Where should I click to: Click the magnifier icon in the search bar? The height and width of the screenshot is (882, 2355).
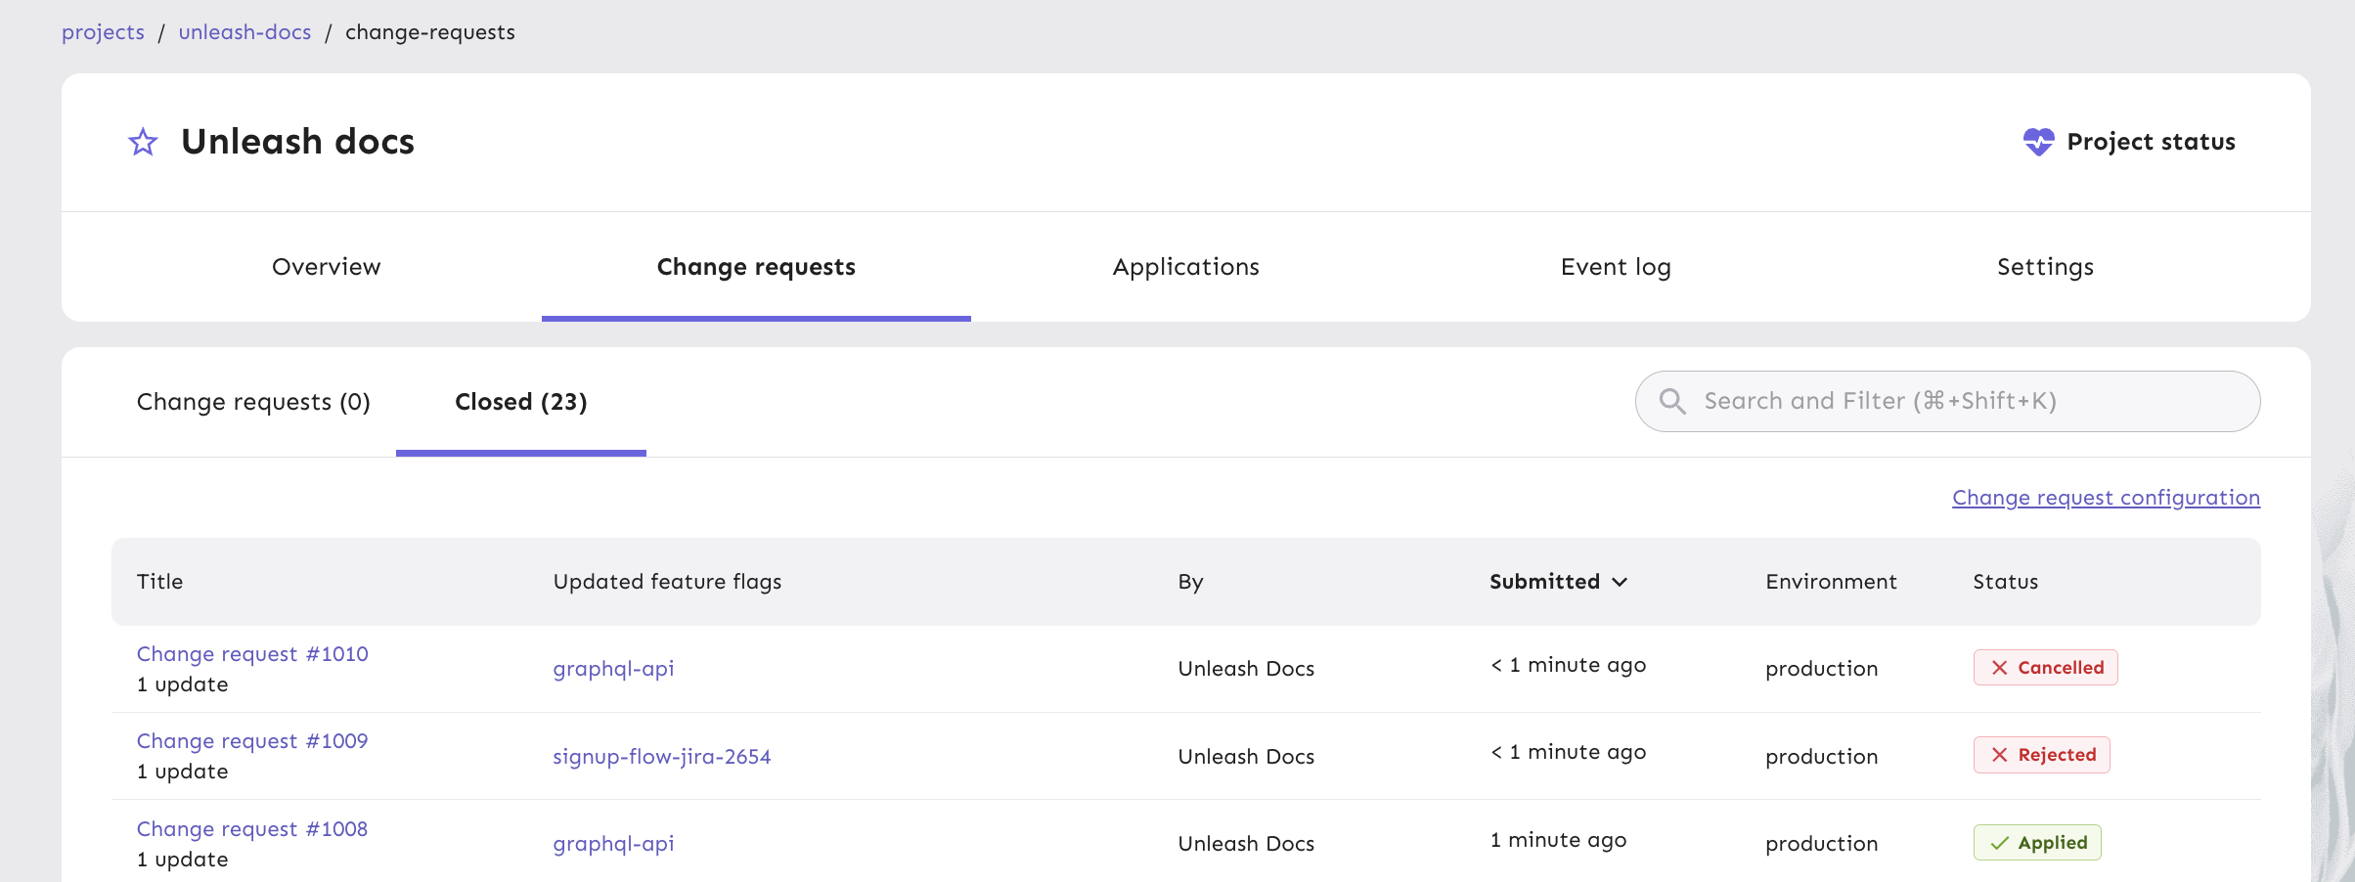[1671, 401]
